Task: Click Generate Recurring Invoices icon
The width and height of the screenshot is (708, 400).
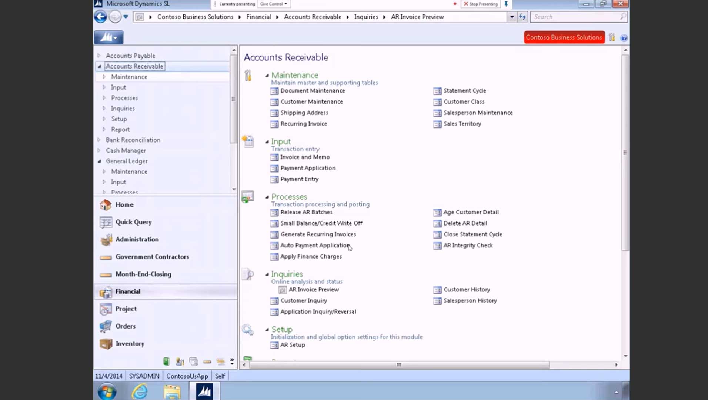Action: [274, 234]
